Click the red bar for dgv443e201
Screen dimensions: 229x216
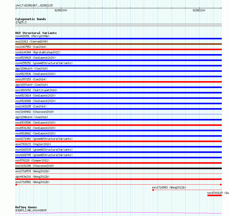click(118, 179)
